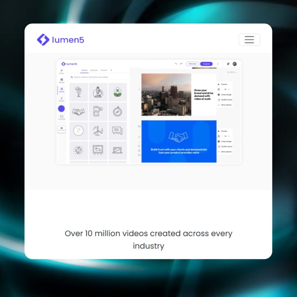Image resolution: width=297 pixels, height=297 pixels.
Task: Increase scene 2 duration
Action: [229, 136]
